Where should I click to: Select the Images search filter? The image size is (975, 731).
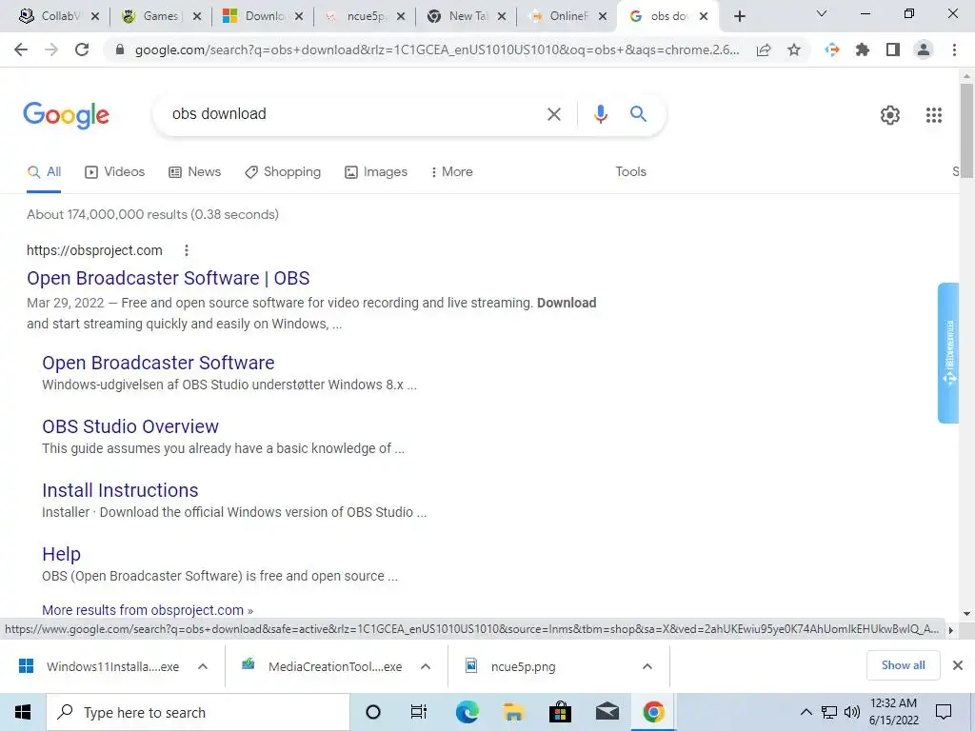(x=376, y=172)
